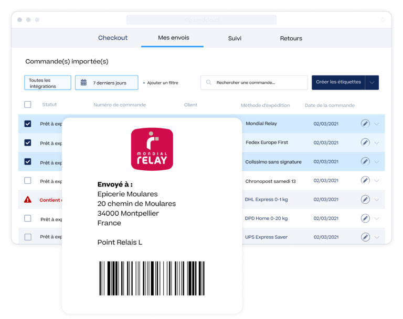Click Ajouter un filtre

tap(161, 83)
